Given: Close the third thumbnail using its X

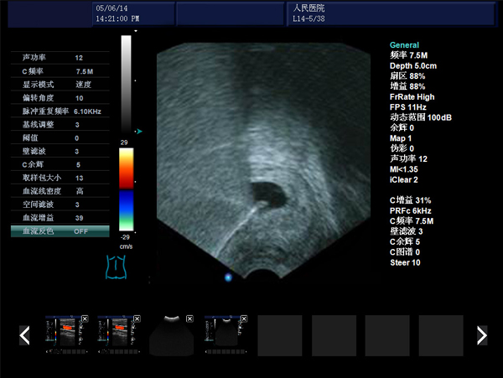Looking at the screenshot, I should [189, 319].
